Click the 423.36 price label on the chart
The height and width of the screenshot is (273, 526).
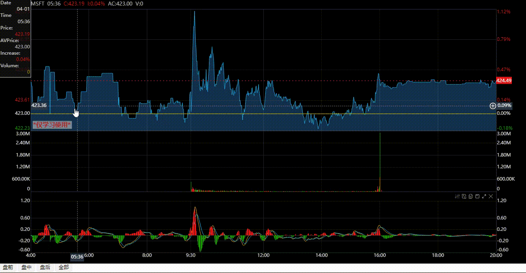(39, 105)
